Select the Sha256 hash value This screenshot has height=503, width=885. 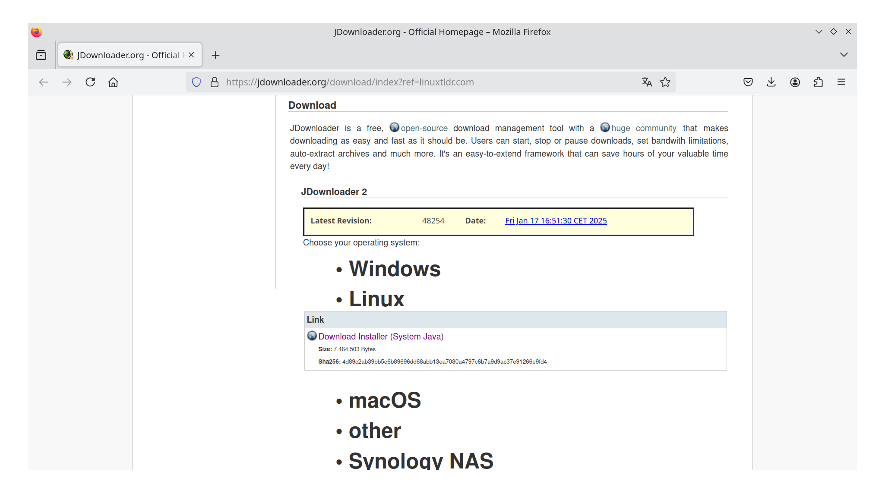pos(444,362)
